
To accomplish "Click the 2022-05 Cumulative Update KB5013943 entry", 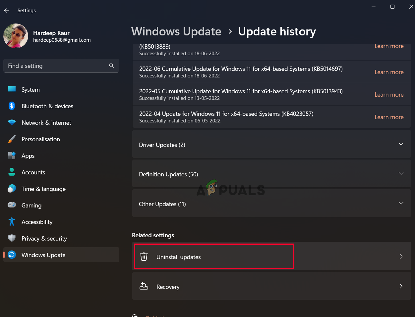I will coord(271,94).
